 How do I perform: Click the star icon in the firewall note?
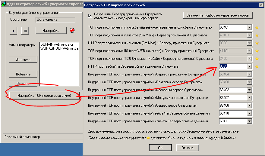point(148,138)
